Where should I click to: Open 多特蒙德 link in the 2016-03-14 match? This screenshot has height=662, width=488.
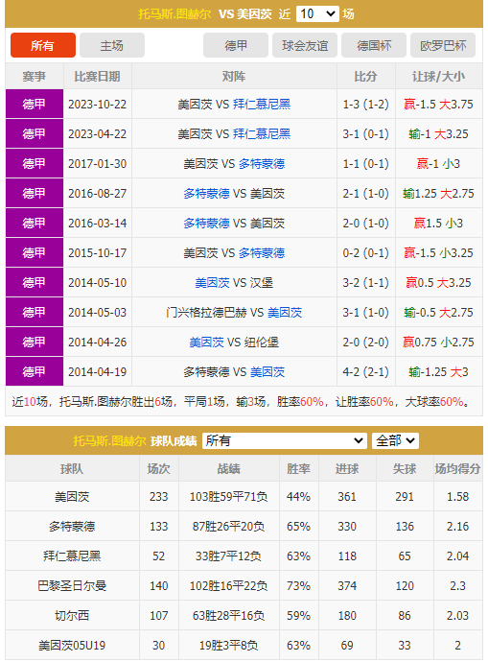[x=206, y=224]
